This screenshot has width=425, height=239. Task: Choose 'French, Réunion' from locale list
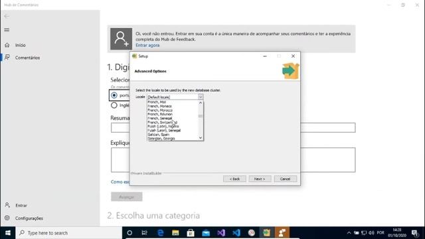(160, 114)
